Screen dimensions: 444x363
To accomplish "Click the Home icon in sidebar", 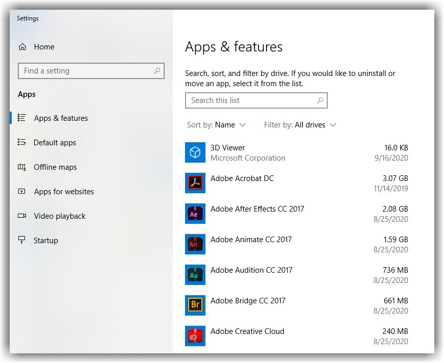I will (22, 47).
